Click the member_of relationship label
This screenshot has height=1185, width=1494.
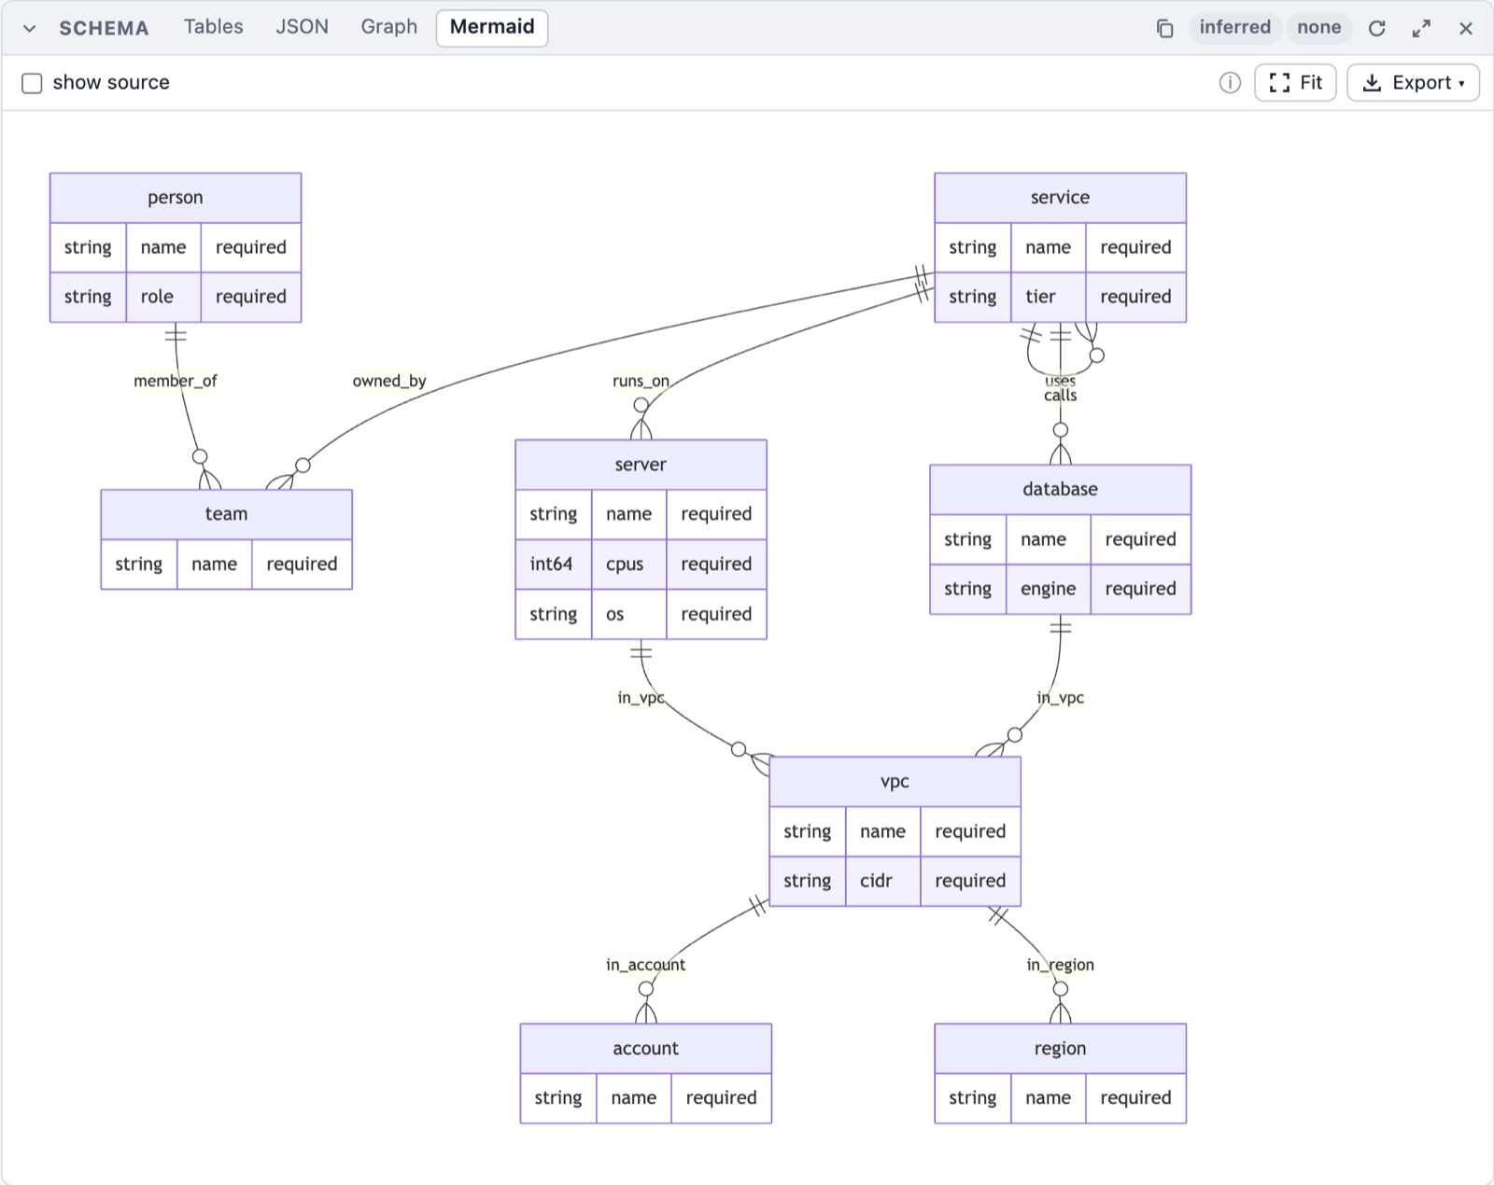pos(176,381)
